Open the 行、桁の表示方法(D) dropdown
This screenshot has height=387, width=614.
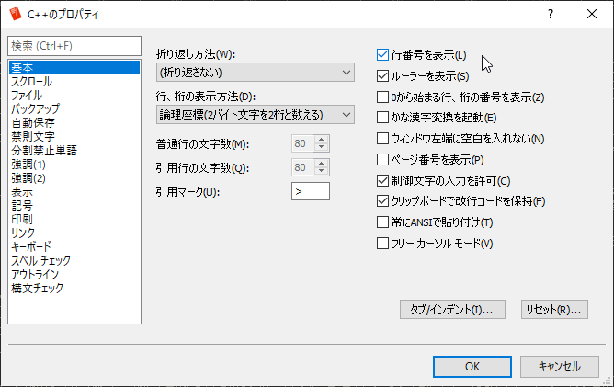click(256, 115)
